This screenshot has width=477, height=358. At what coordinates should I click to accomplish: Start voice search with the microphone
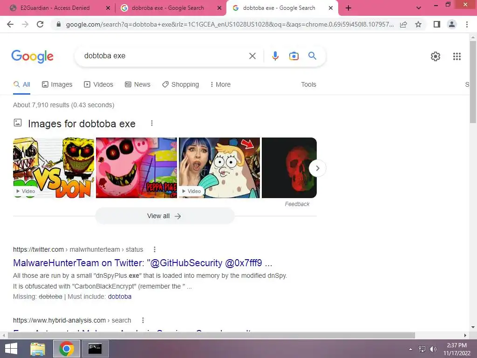pos(275,56)
